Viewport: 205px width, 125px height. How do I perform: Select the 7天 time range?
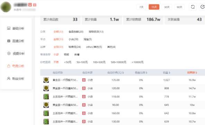(x=141, y=7)
